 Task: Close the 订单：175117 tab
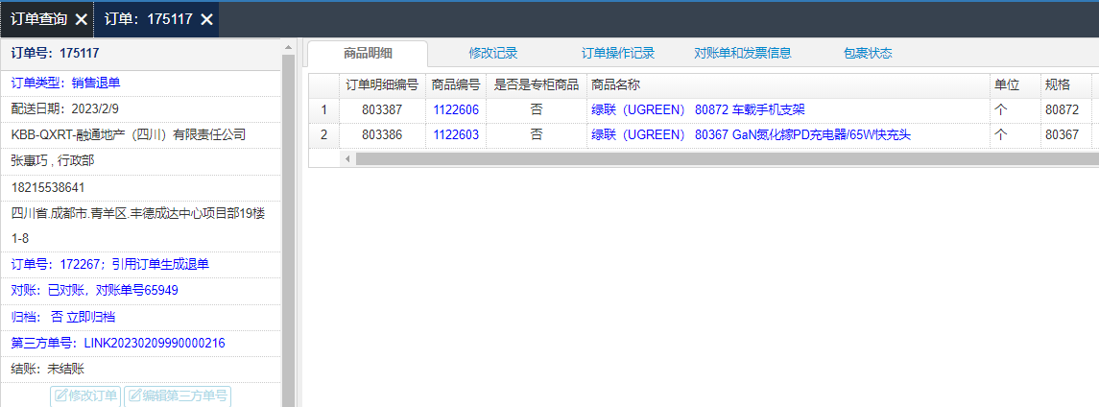(206, 19)
